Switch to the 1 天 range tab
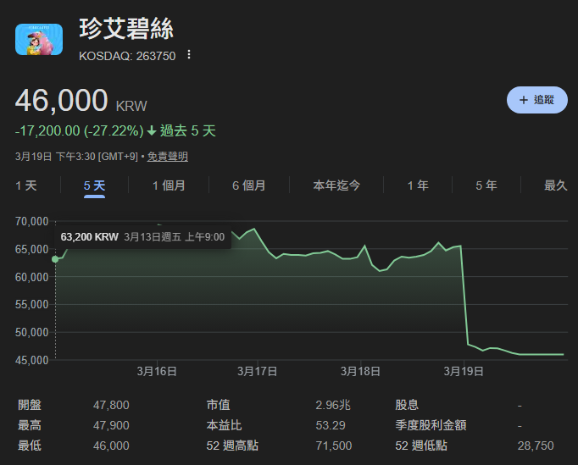The height and width of the screenshot is (465, 578). [x=26, y=185]
